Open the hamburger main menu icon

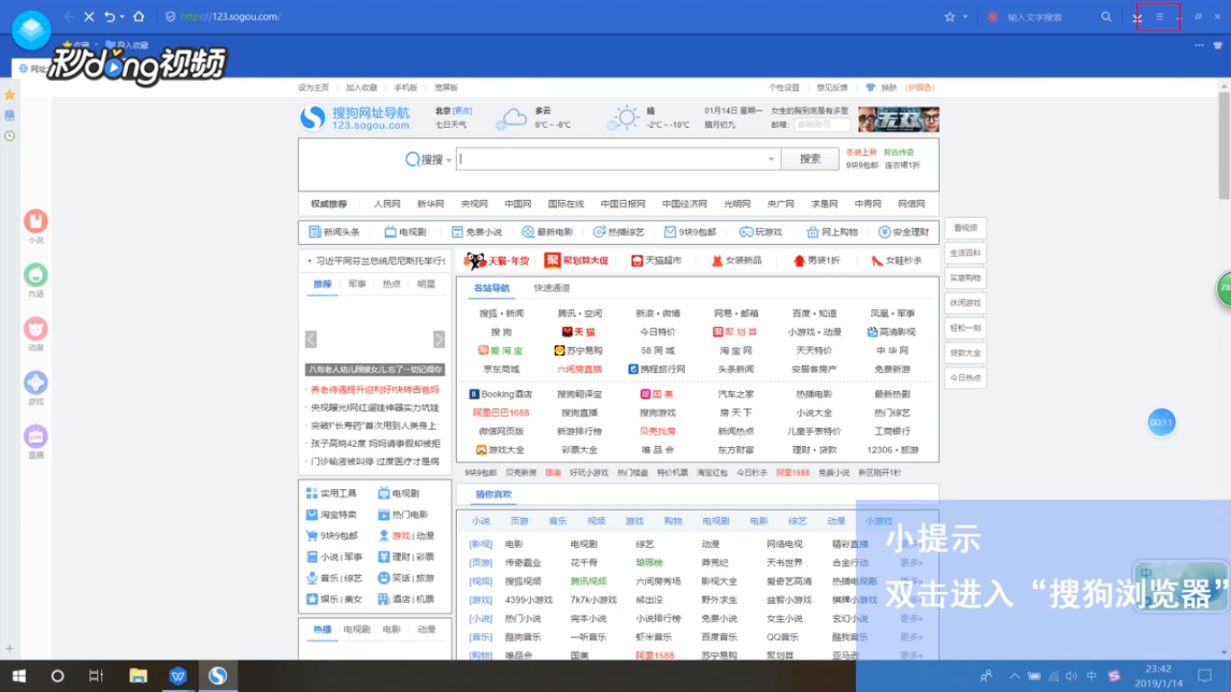point(1160,17)
